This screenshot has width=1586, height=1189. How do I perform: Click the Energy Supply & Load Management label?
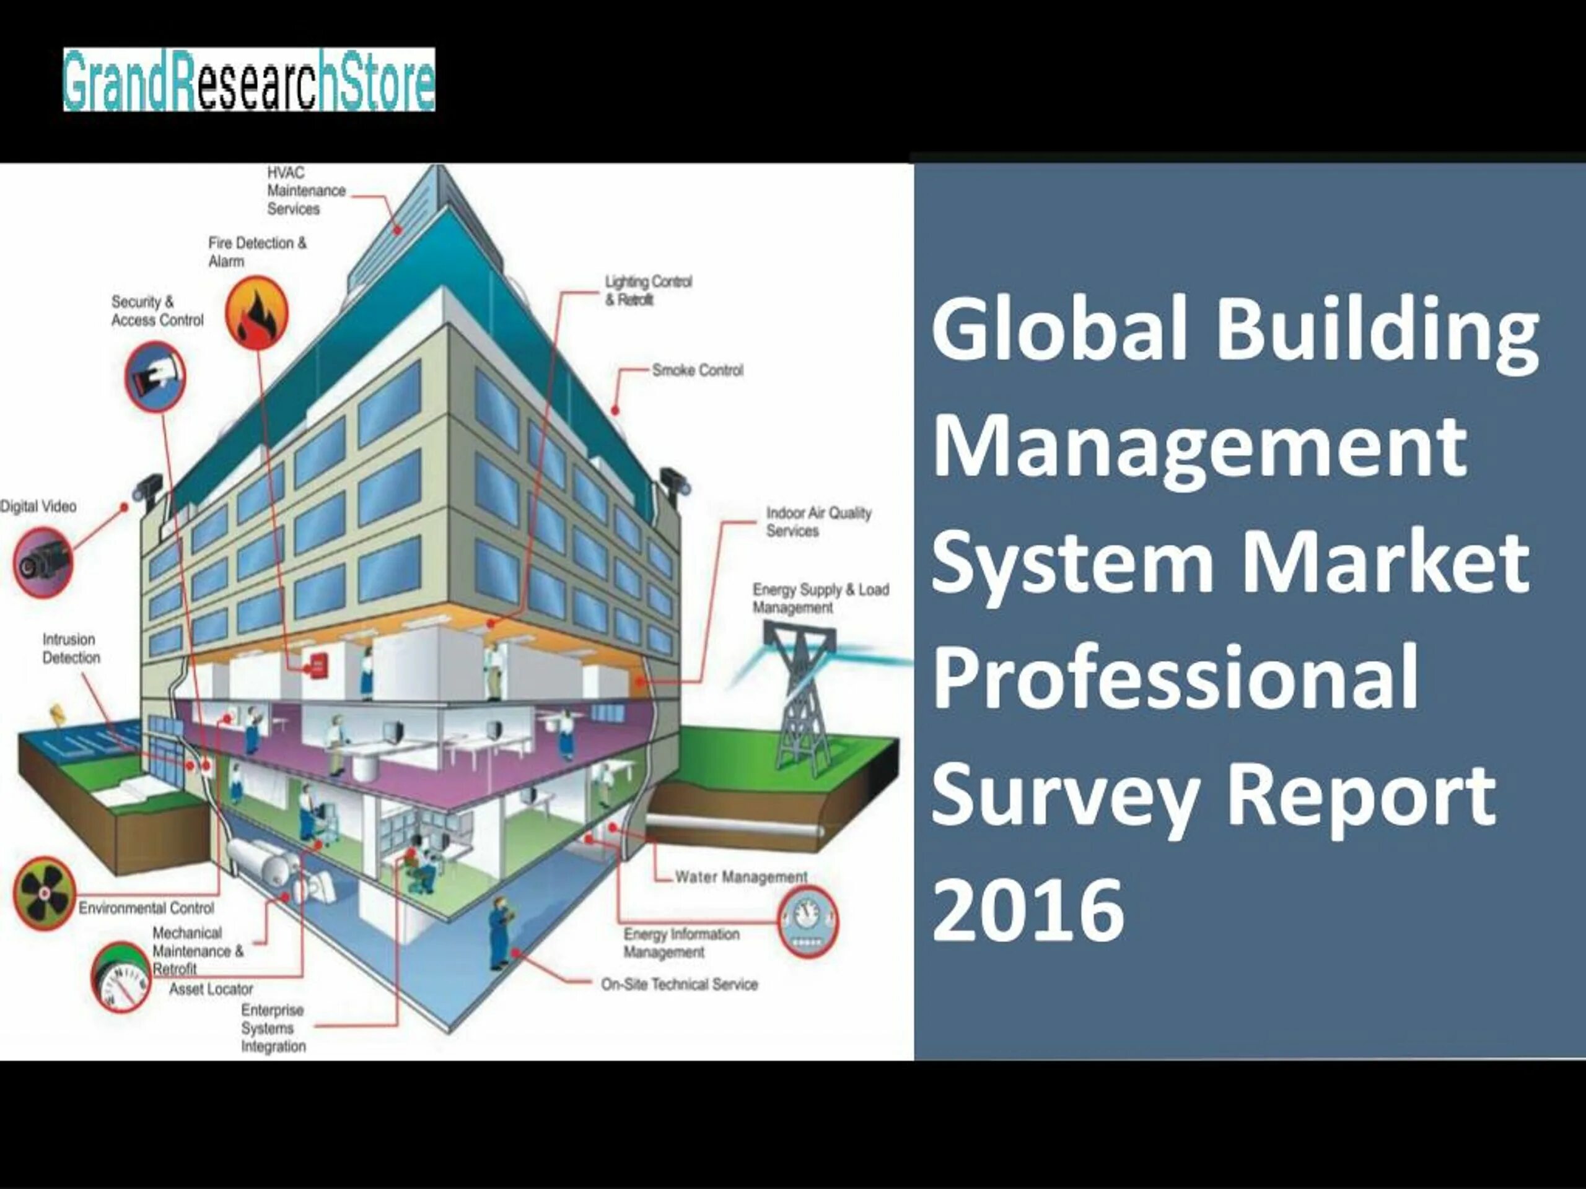tap(820, 598)
